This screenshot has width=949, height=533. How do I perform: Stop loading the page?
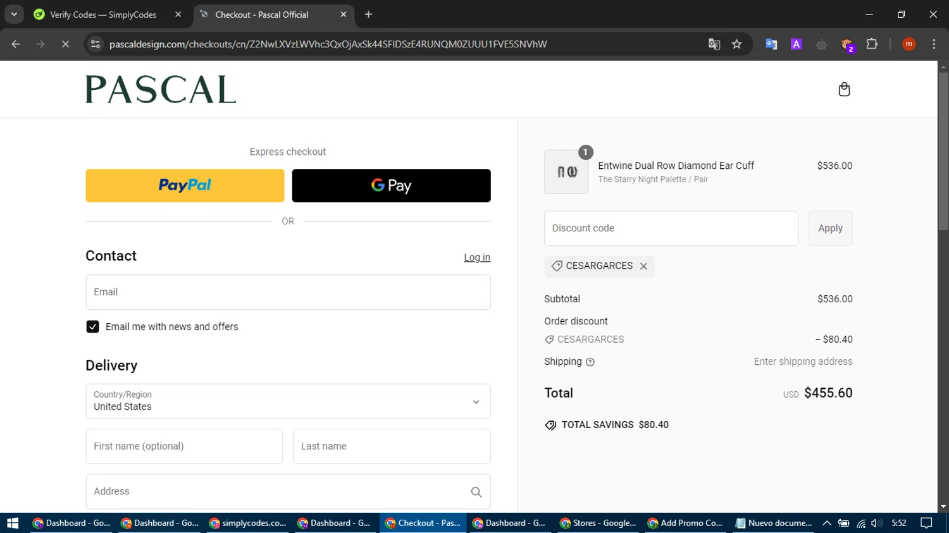tap(65, 44)
